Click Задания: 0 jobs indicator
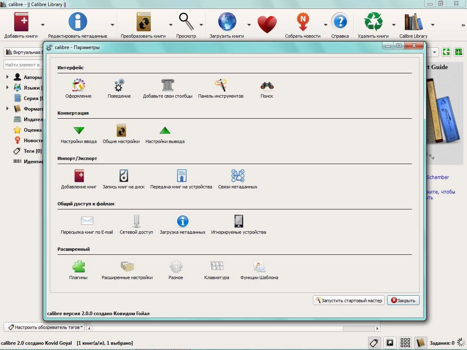Viewport: 467px width, 350px height. pyautogui.click(x=442, y=343)
